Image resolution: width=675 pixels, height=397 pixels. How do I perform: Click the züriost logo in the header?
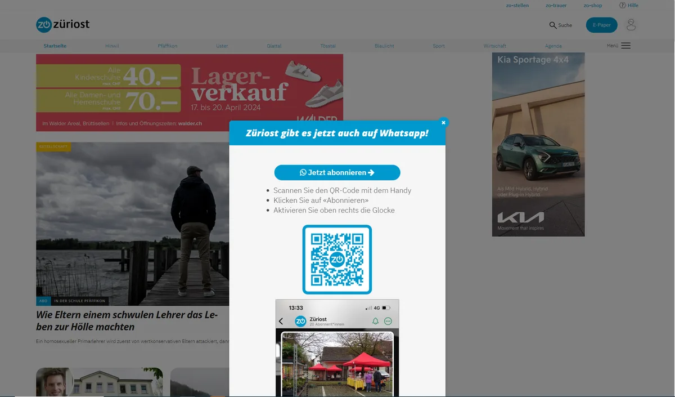click(x=62, y=24)
